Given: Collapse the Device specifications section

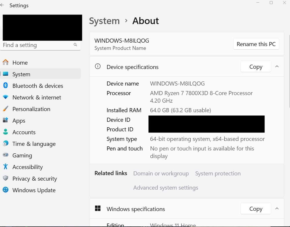Looking at the screenshot, I should pos(277,66).
